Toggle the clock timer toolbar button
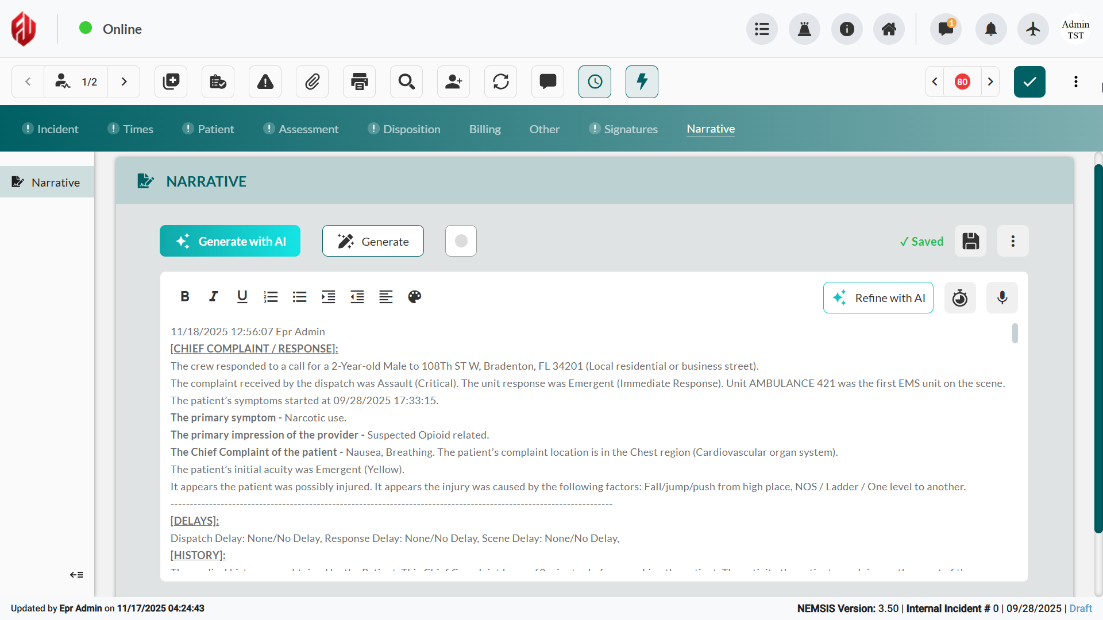This screenshot has width=1103, height=620. tap(595, 82)
